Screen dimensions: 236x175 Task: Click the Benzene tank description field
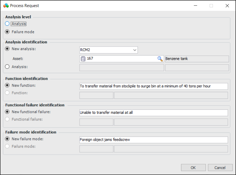(196, 59)
